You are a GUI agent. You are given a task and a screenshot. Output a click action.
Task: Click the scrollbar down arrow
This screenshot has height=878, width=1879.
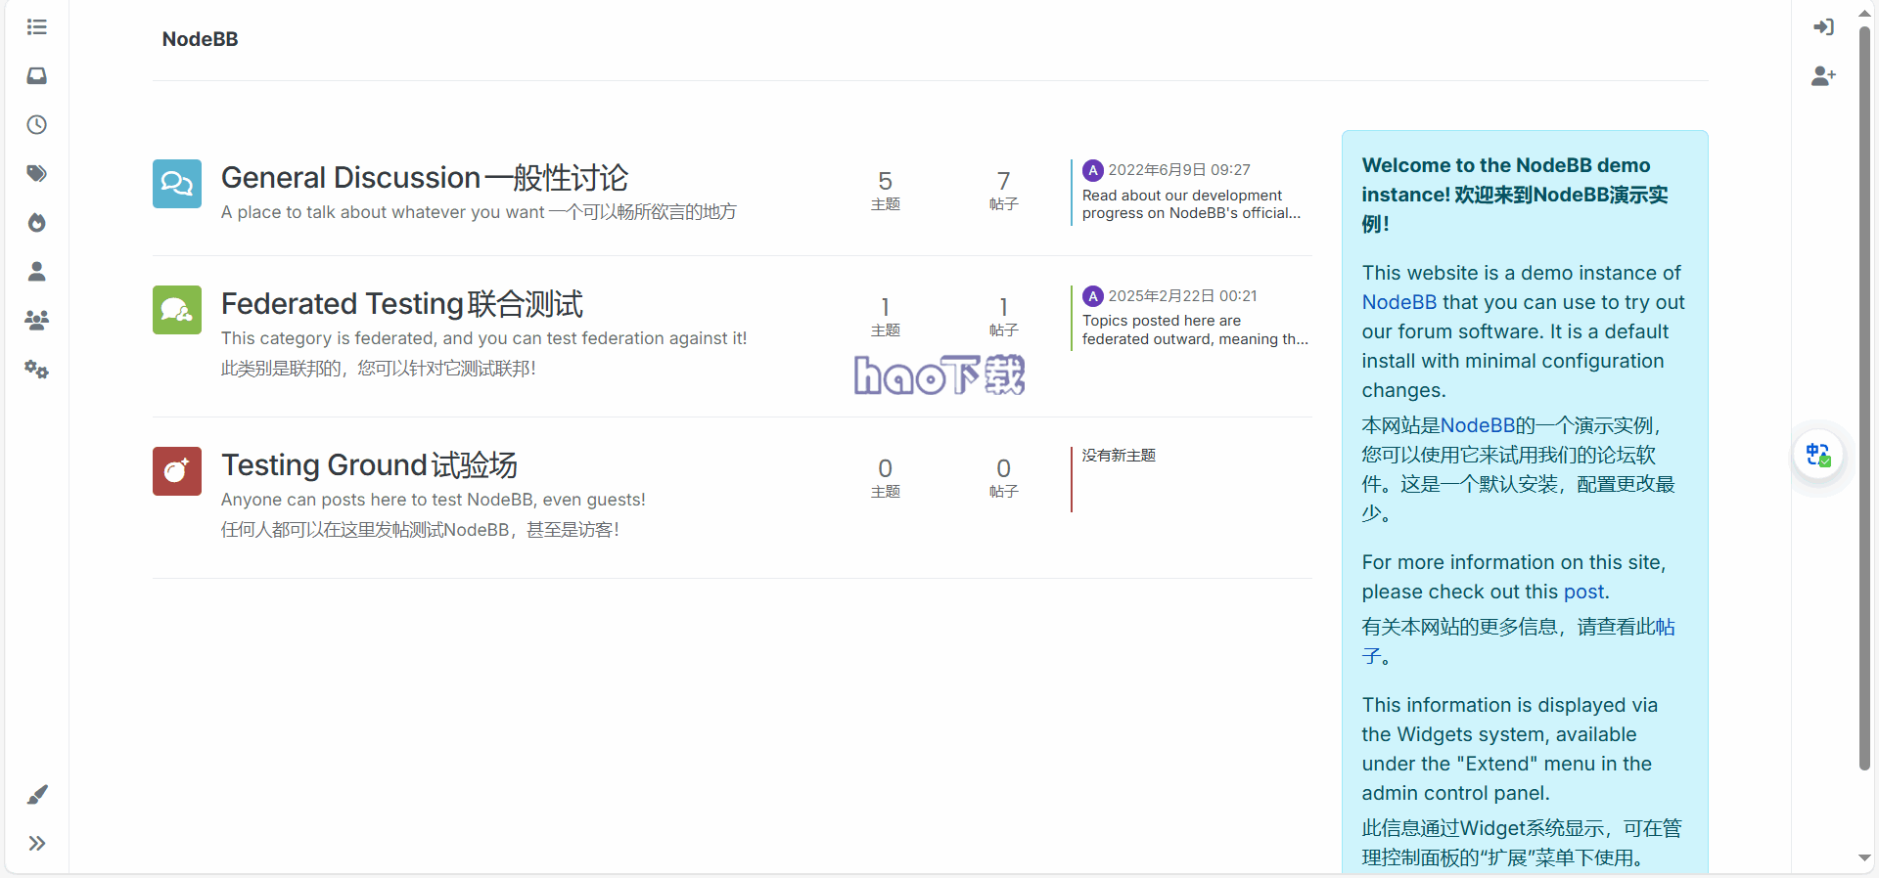pyautogui.click(x=1864, y=858)
